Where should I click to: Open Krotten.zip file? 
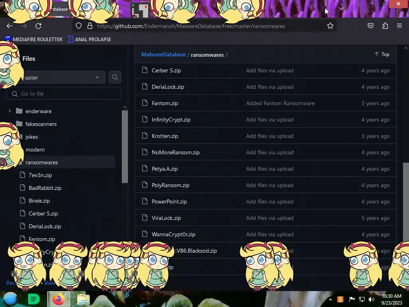(165, 136)
